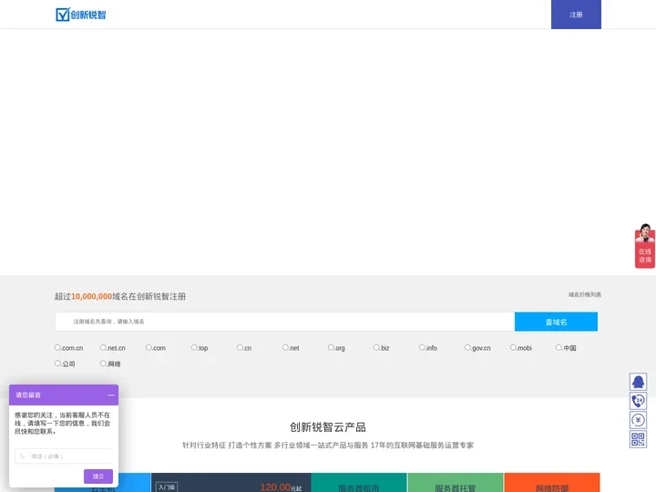Viewport: 656px width, 492px height.
Task: Focus the 电话 phone input field
Action: (64, 456)
